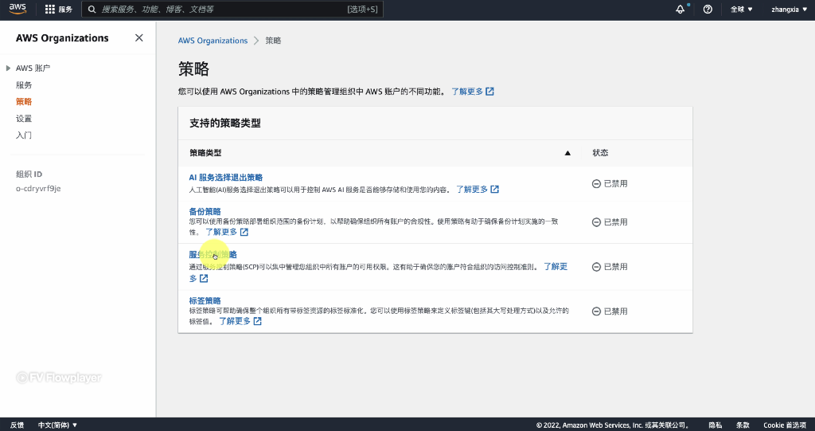Viewport: 815px width, 431px height.
Task: Open the zhangxia account dropdown
Action: click(x=789, y=10)
